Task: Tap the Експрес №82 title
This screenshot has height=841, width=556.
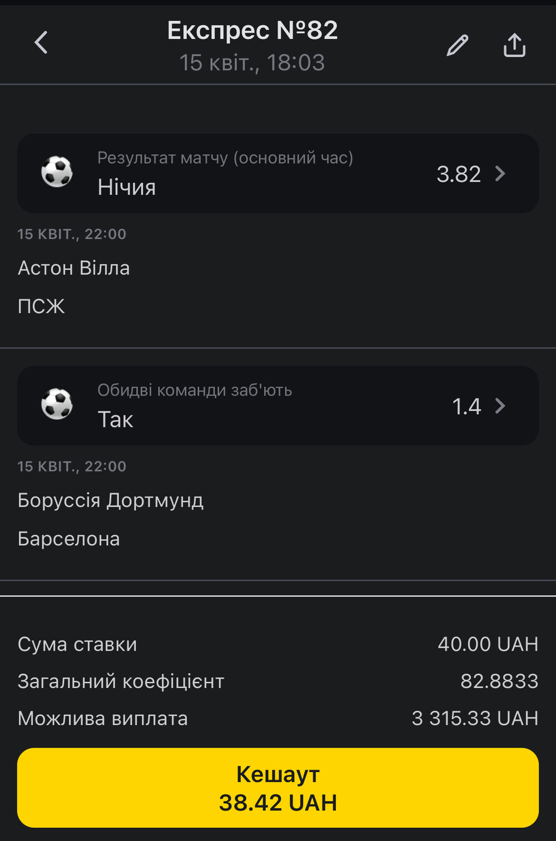Action: 252,31
